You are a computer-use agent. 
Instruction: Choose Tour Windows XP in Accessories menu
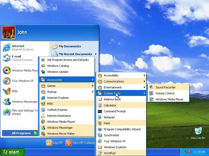[x=121, y=141]
